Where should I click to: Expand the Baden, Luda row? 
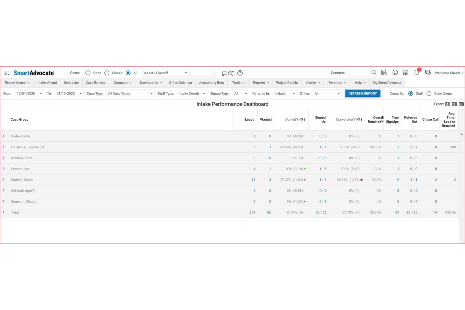click(3, 136)
